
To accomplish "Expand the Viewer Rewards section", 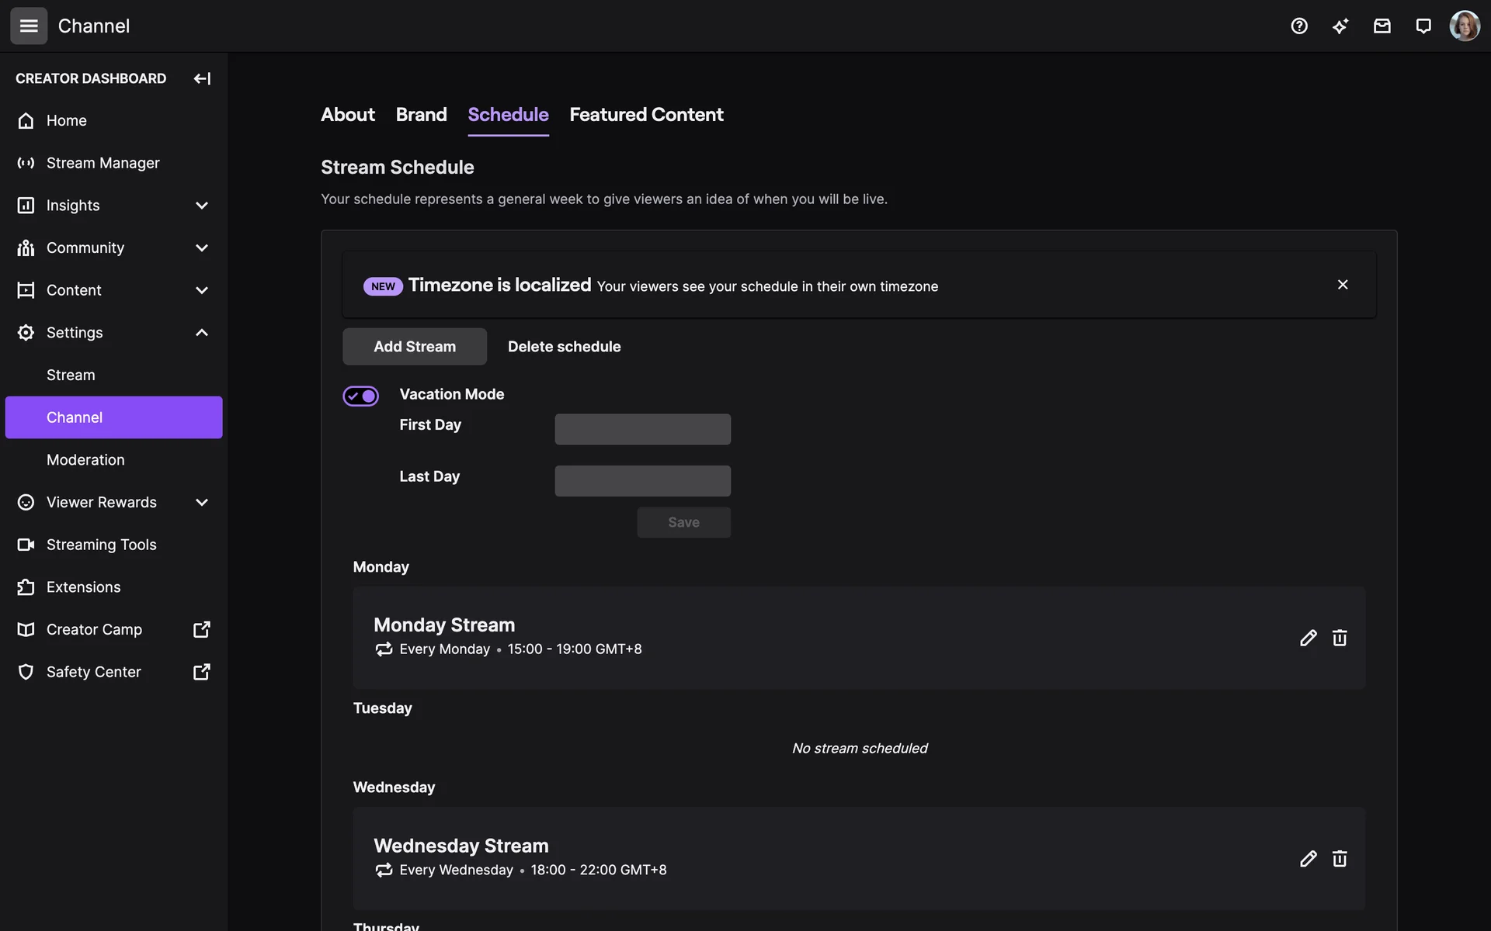I will coord(202,502).
